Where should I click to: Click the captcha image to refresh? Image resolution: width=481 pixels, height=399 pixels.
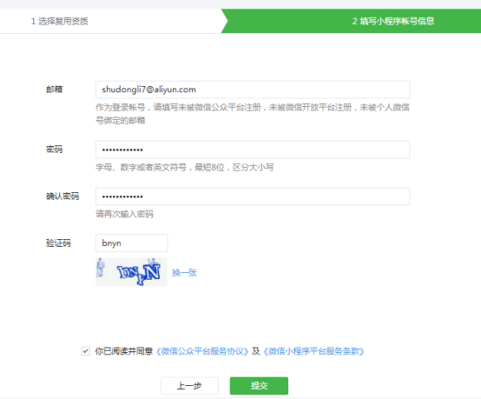tap(131, 272)
